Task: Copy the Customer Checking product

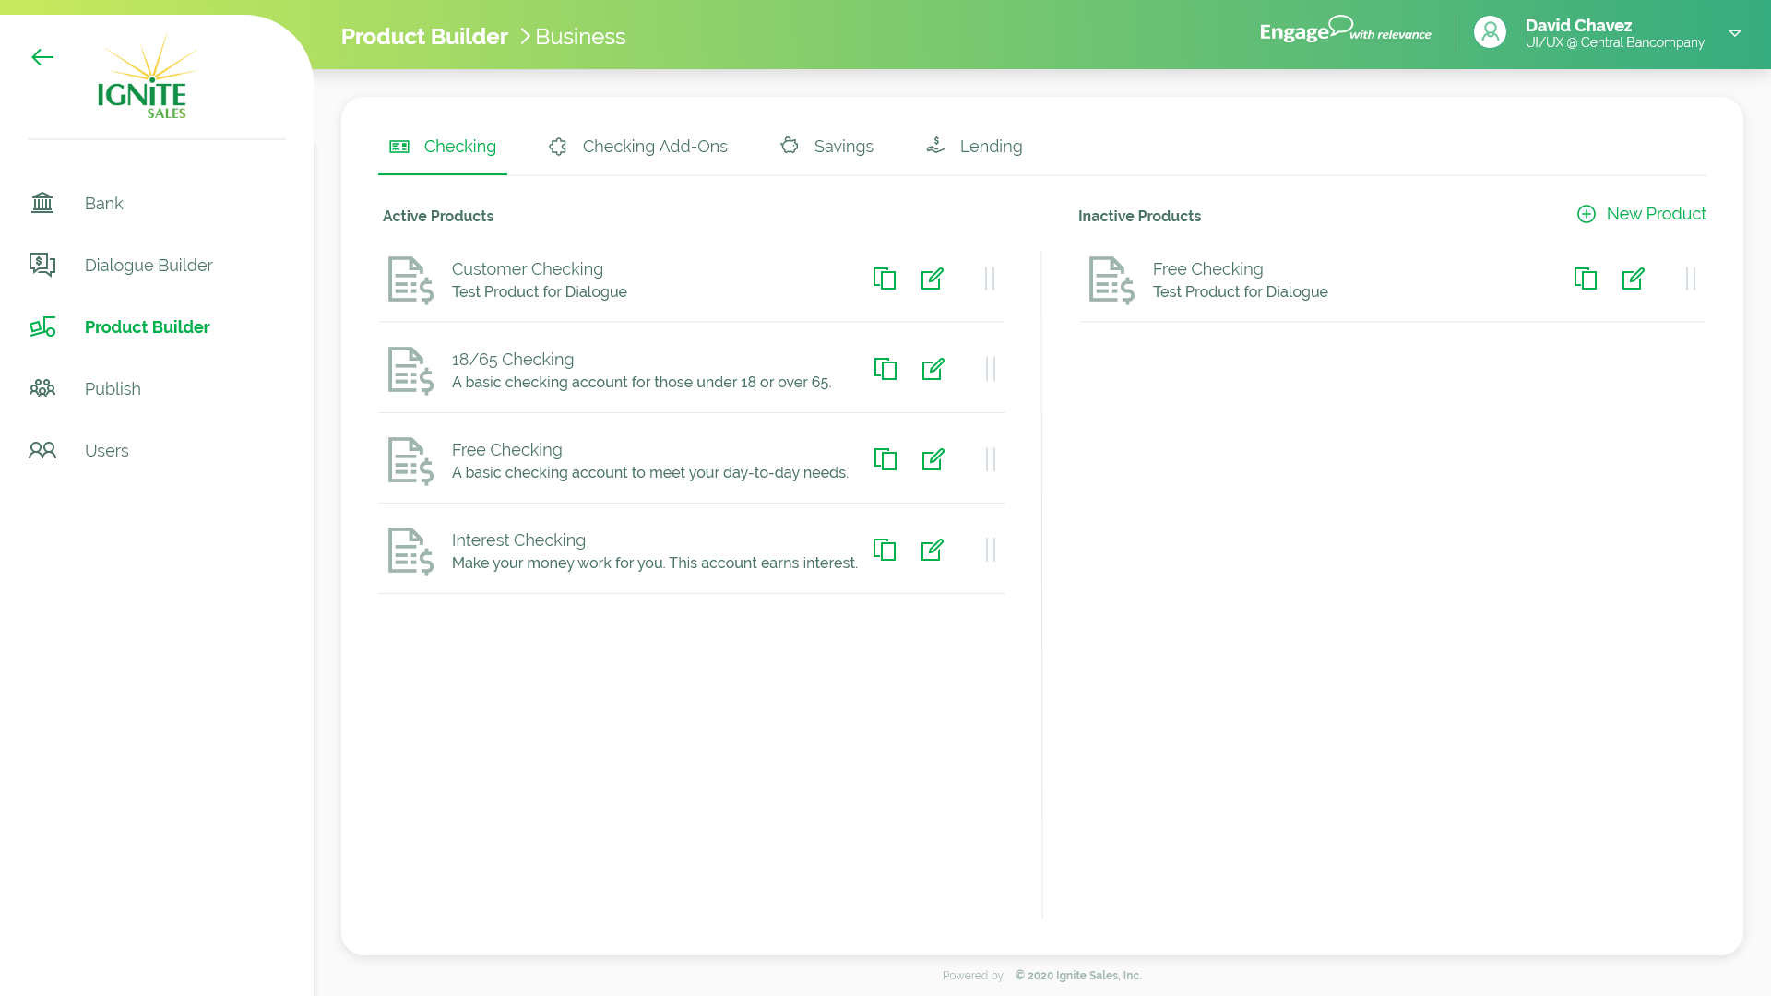Action: click(885, 279)
